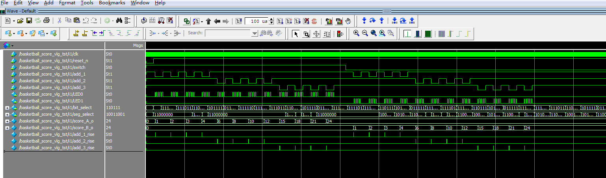The width and height of the screenshot is (606, 178).
Task: Open a file with the folder icon
Action: tap(20, 21)
